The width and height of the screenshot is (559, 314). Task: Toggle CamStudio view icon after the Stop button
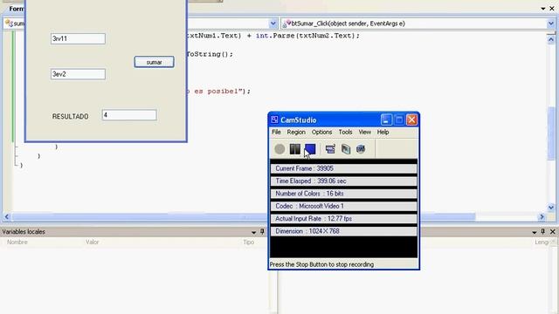tap(330, 149)
